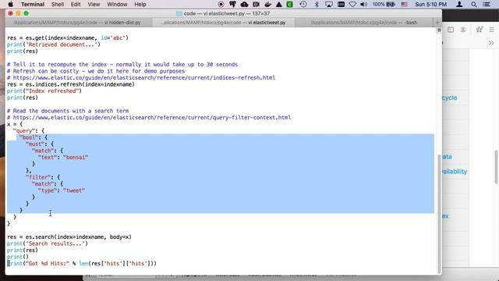Click the "tweet" type value
Viewport: 499px width, 281px height.
point(74,190)
